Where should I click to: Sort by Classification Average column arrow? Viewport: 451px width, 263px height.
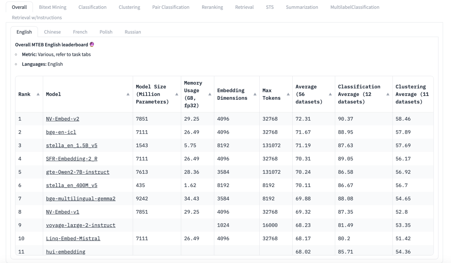[388, 94]
